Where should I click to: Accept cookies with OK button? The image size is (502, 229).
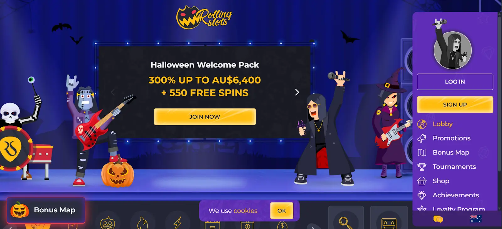pyautogui.click(x=282, y=211)
